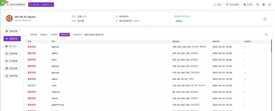275x111 pixels.
Task: Click IP 140.246.130.145 address
Action: coord(181,47)
